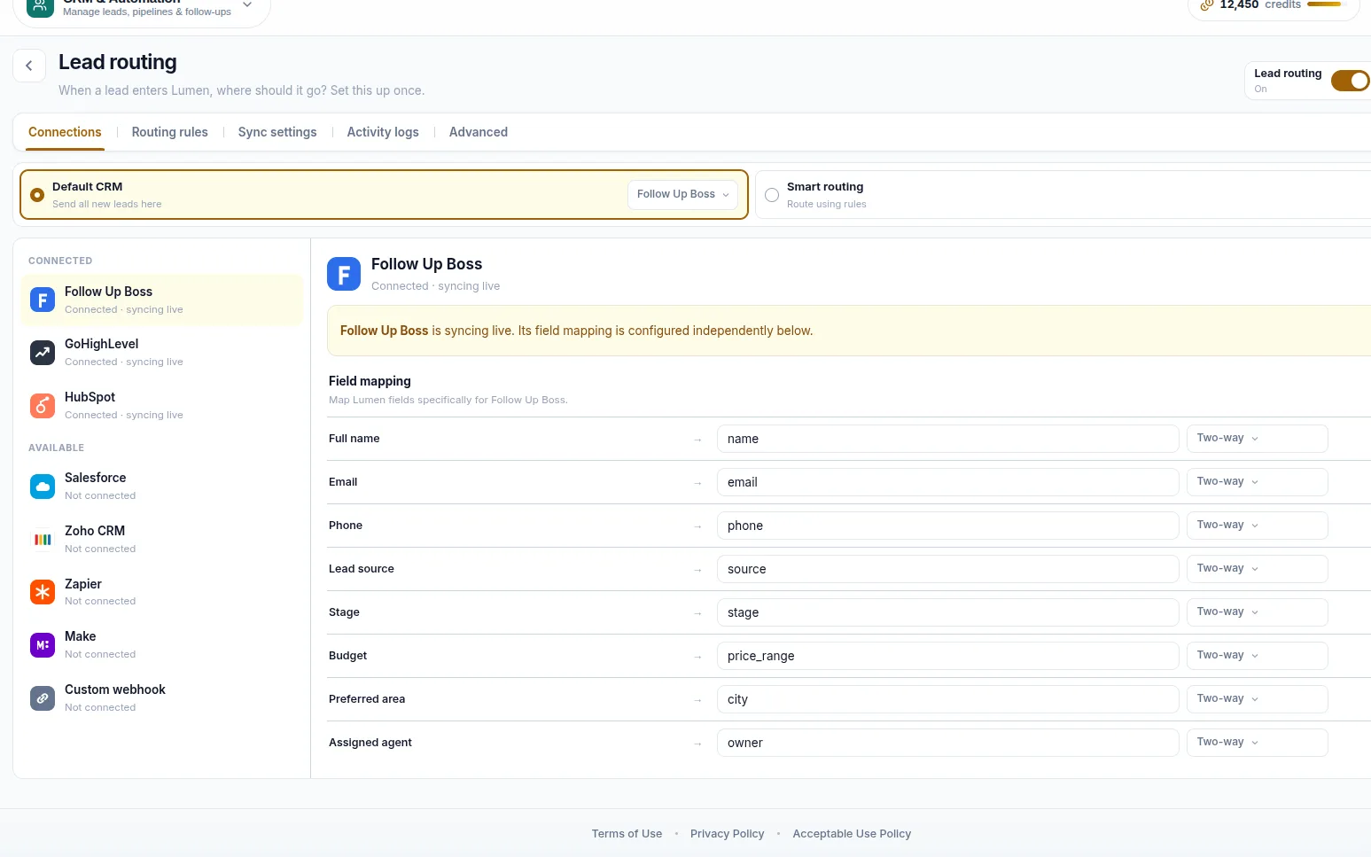Select Make in the available list

point(161,645)
